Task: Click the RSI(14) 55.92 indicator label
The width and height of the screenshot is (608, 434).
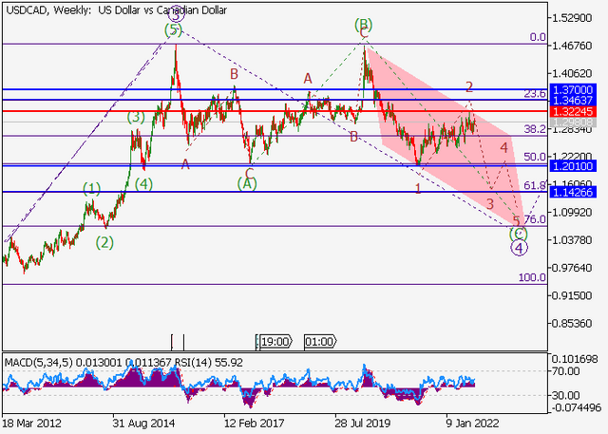Action: [209, 363]
